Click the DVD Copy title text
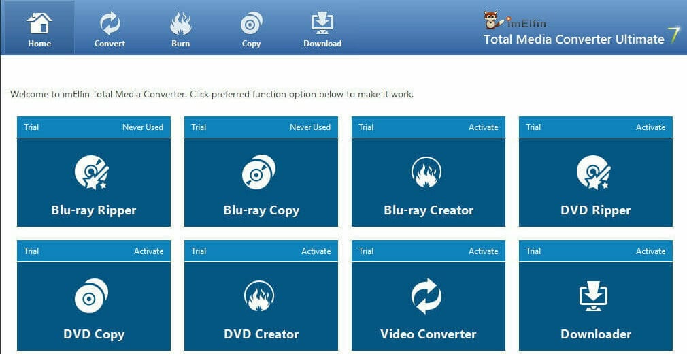687x354 pixels. (x=94, y=334)
